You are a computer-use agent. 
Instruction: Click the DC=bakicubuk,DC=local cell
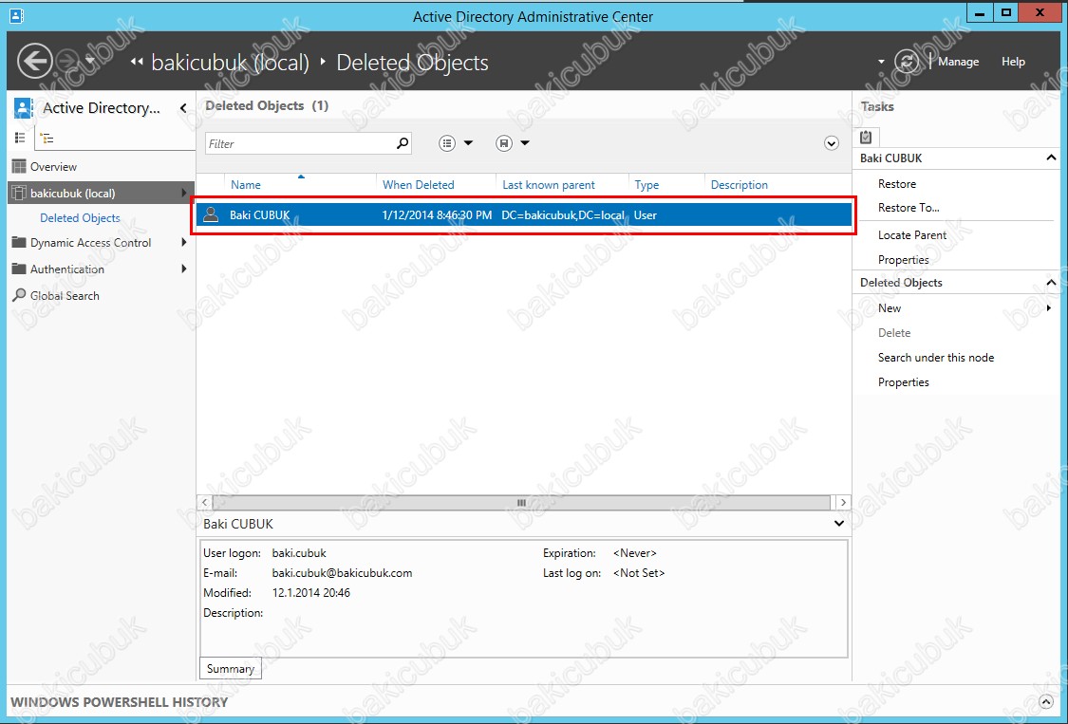[563, 215]
